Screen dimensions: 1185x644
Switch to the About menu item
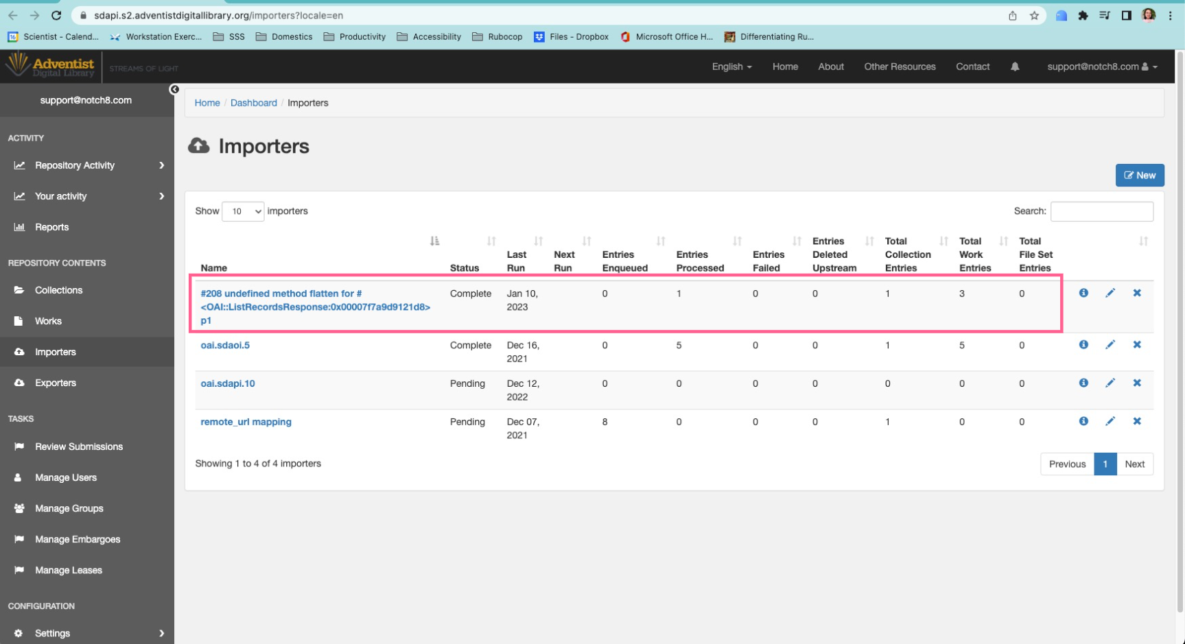[x=830, y=66]
